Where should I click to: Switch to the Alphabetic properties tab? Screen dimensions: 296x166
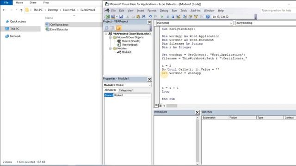(111, 90)
